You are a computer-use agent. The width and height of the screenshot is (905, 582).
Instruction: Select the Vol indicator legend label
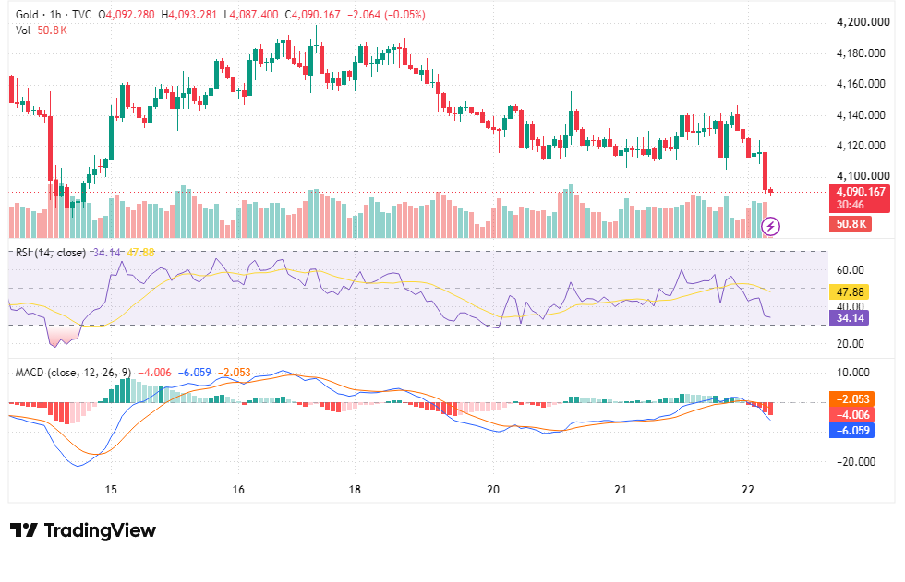(23, 30)
